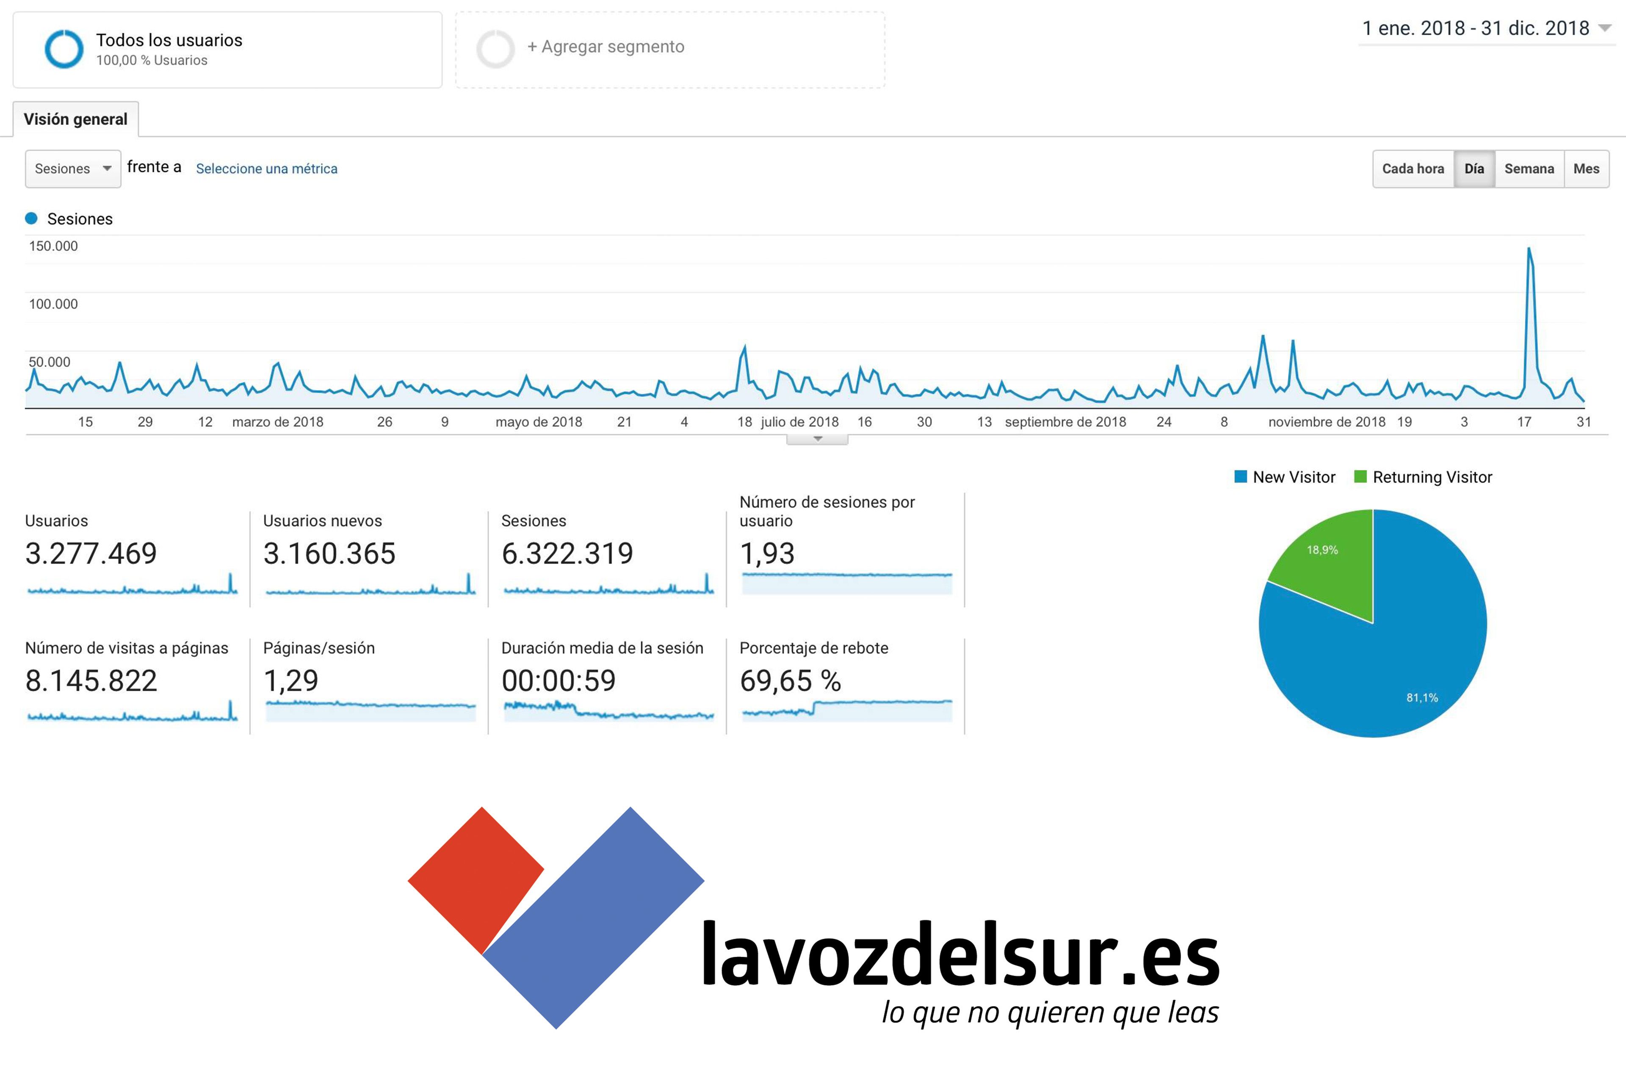Open the Sesiones metric dropdown
The image size is (1626, 1084).
pos(72,169)
